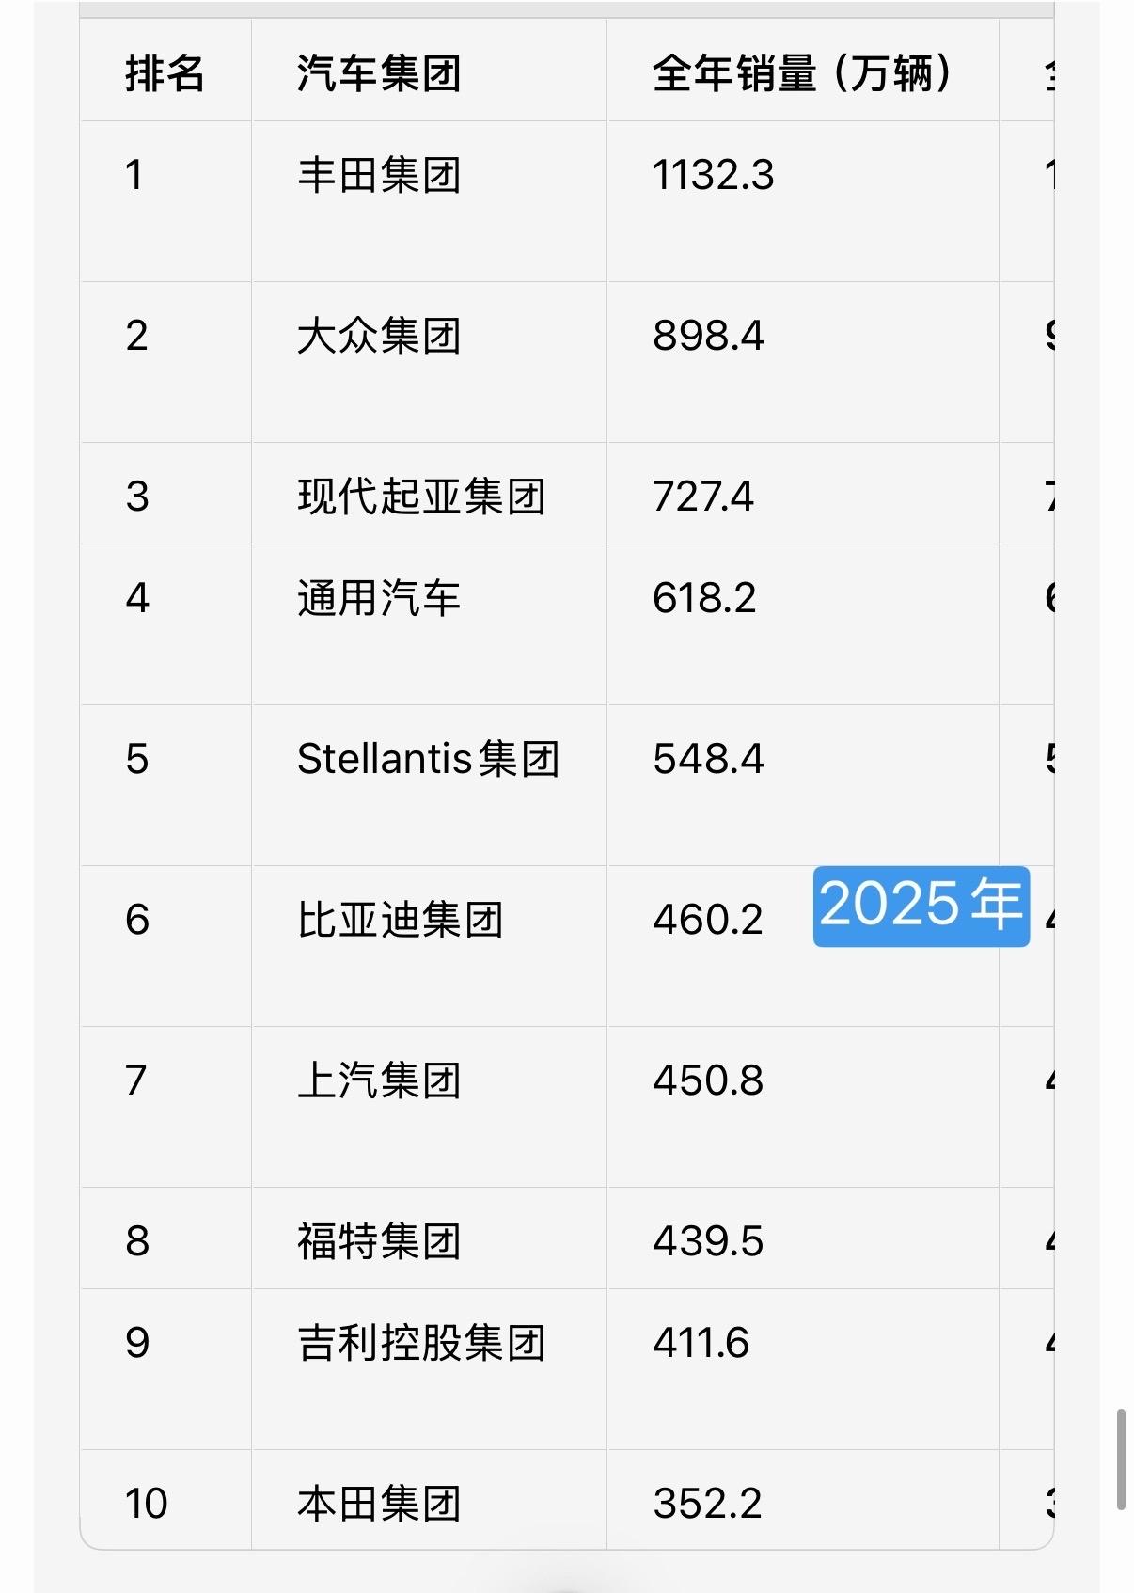Select the 上汽集团 cell

click(x=429, y=1107)
